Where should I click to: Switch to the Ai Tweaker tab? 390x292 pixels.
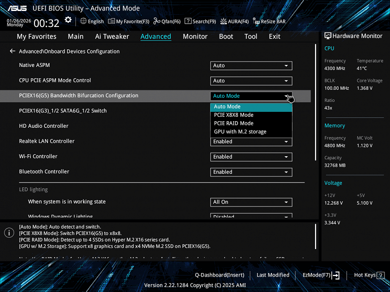pyautogui.click(x=112, y=36)
